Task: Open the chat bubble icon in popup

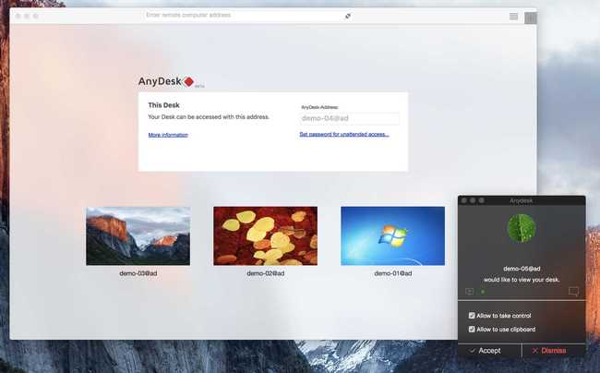Action: point(573,292)
